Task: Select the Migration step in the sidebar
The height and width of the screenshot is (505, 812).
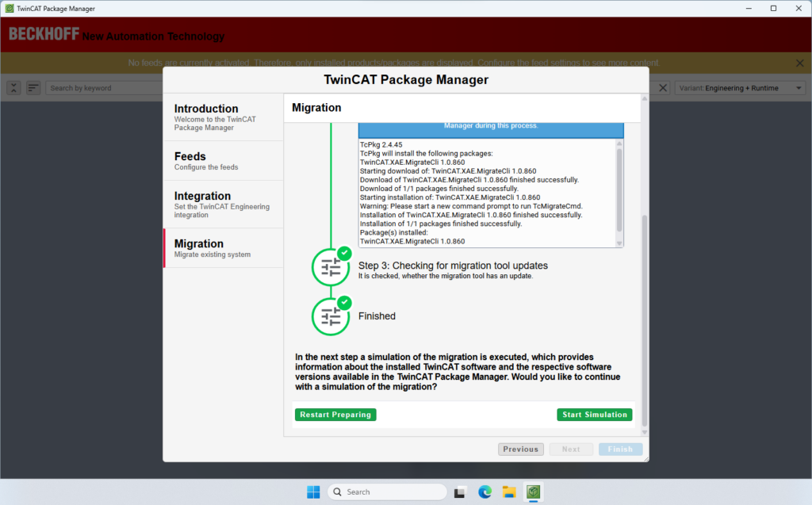Action: click(x=223, y=248)
